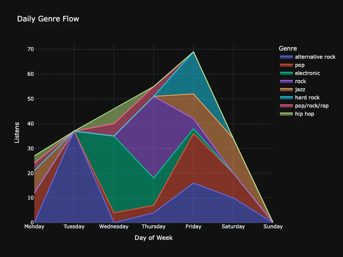Toggle rock legend entry
This screenshot has height=257, width=343.
pyautogui.click(x=293, y=81)
